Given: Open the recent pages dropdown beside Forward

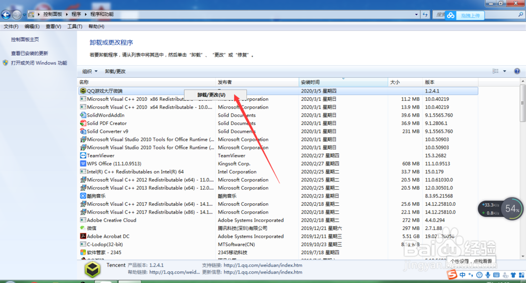Looking at the screenshot, I should pyautogui.click(x=24, y=15).
